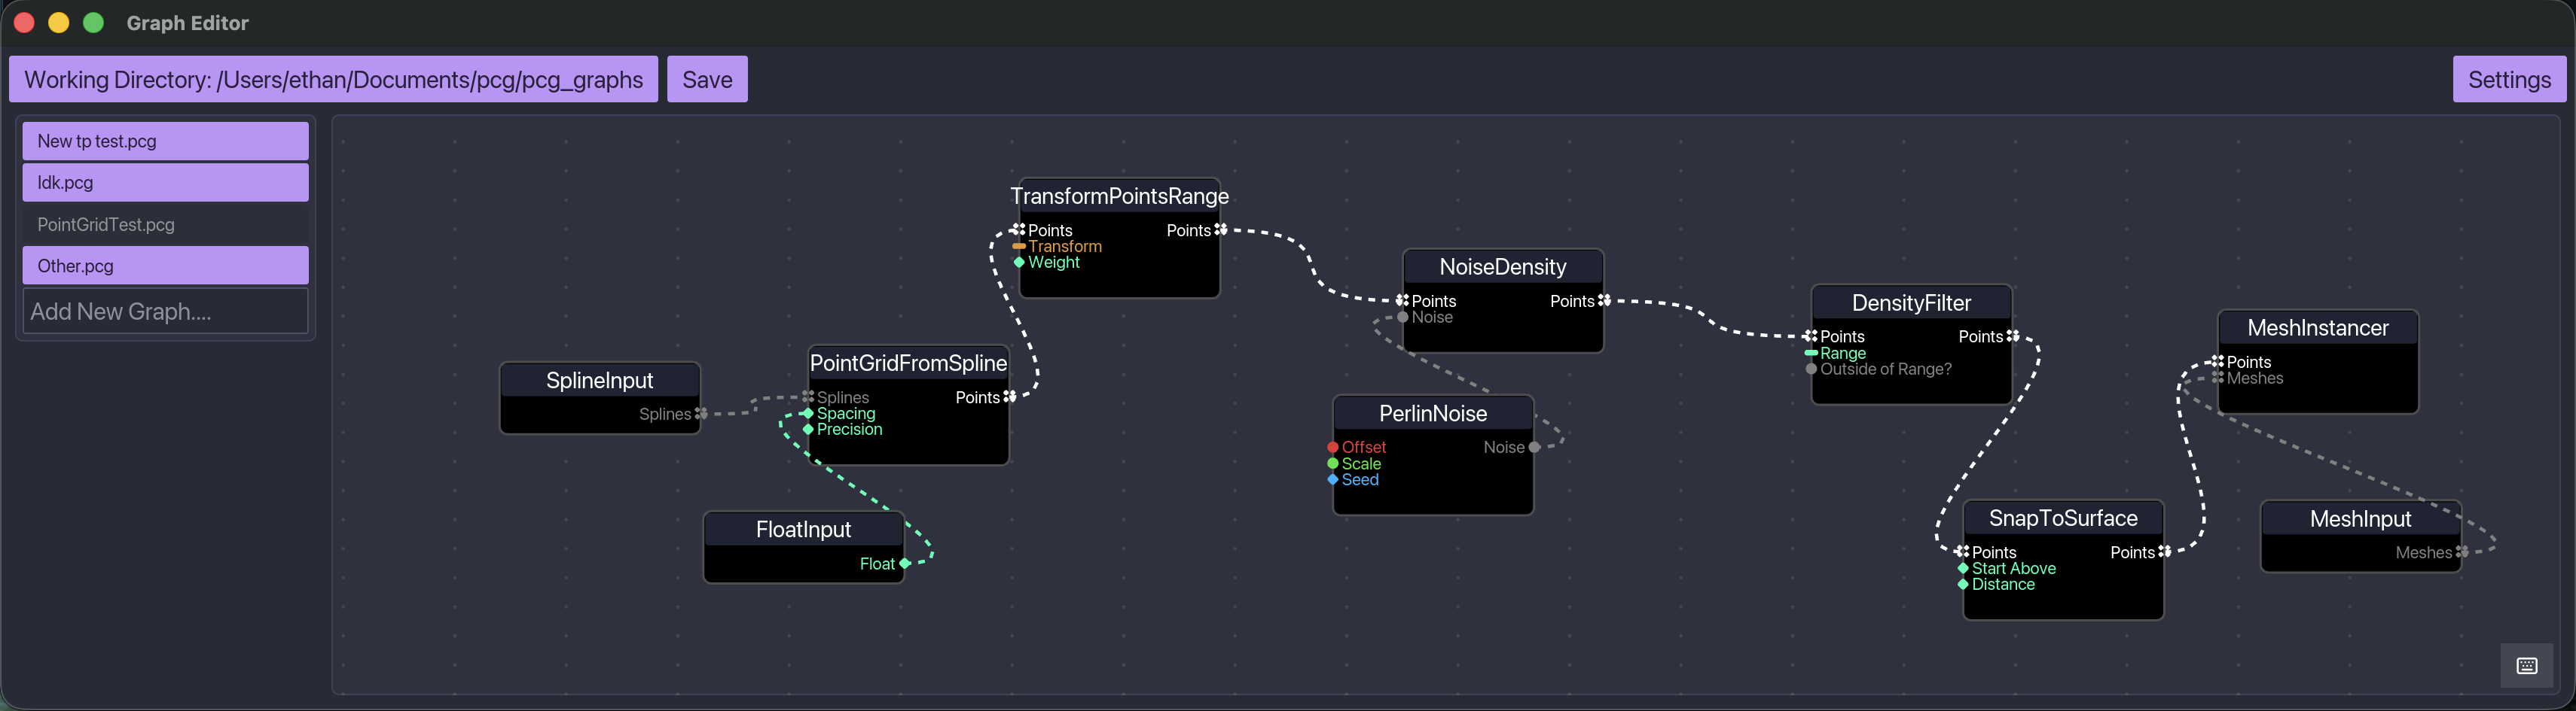Click Splines input port on PointGridFromSpline

[x=808, y=397]
